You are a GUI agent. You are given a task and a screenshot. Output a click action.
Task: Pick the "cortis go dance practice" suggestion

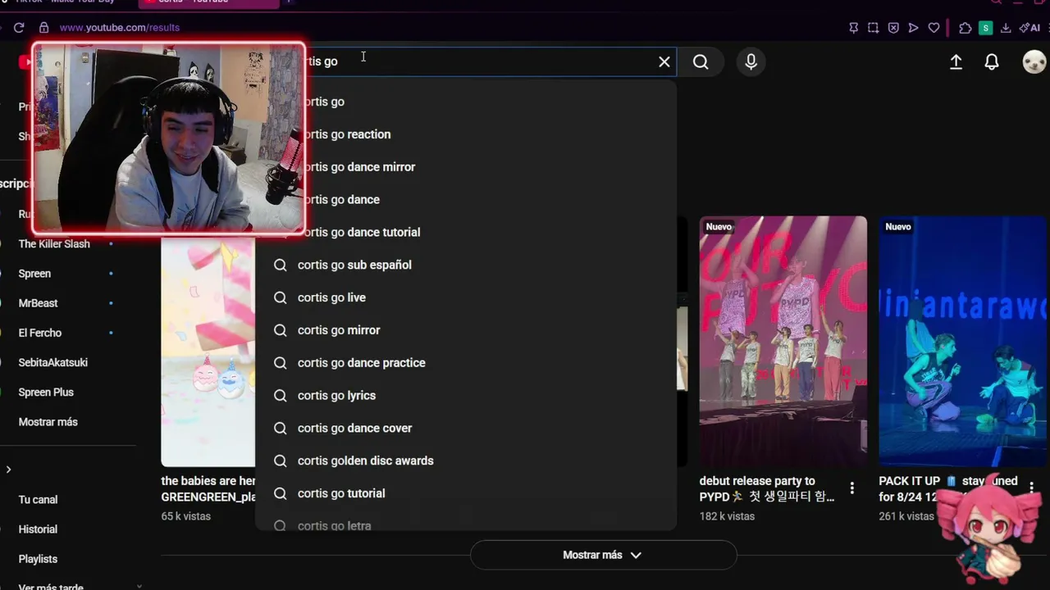tap(466, 363)
